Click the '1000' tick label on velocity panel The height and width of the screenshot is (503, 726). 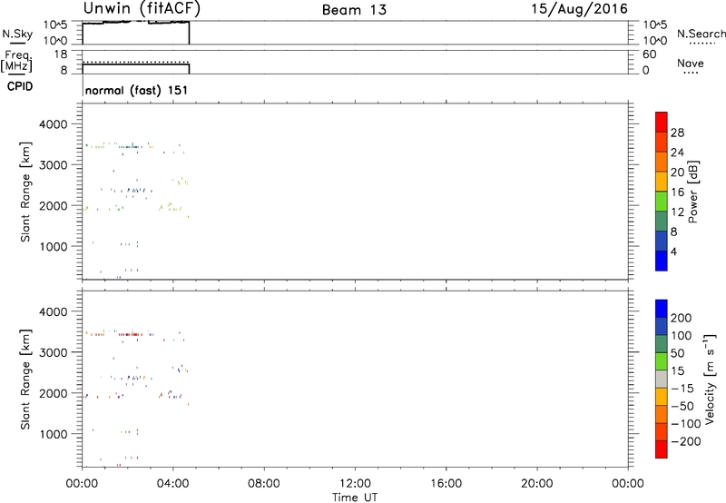coord(54,434)
